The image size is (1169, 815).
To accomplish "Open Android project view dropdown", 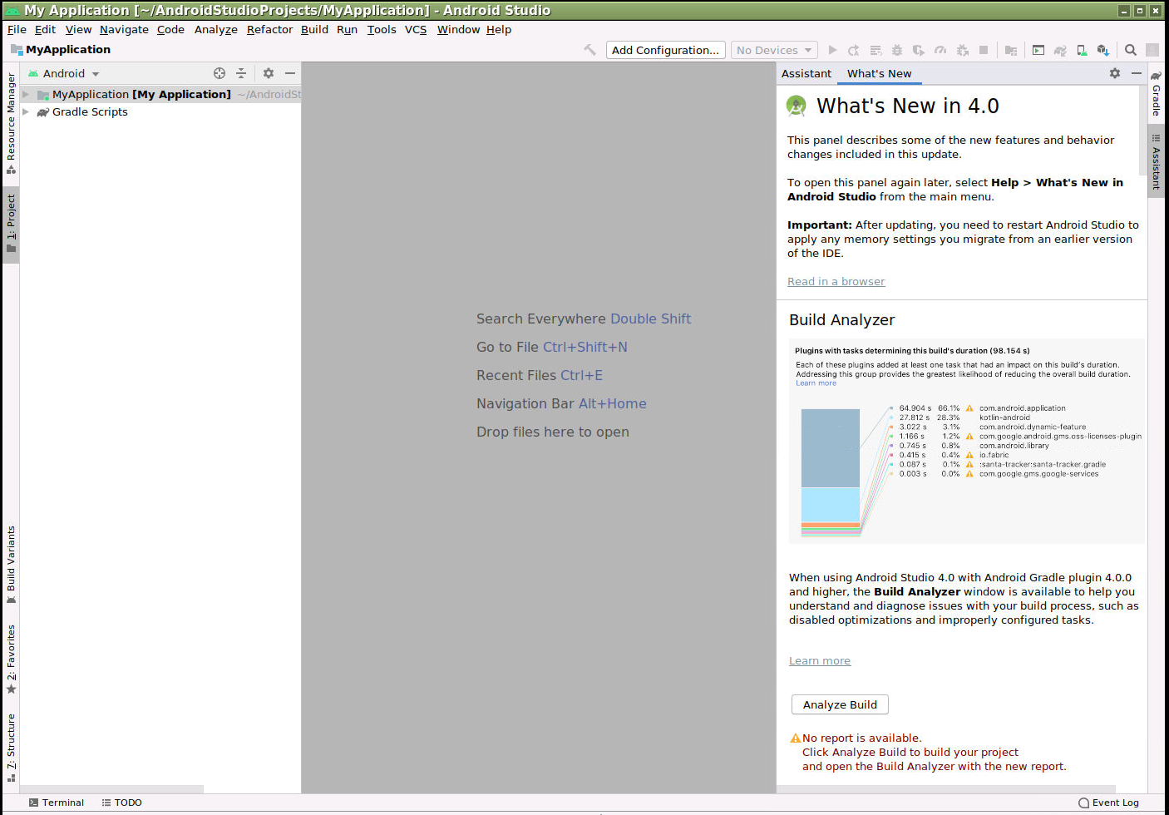I will (x=64, y=73).
